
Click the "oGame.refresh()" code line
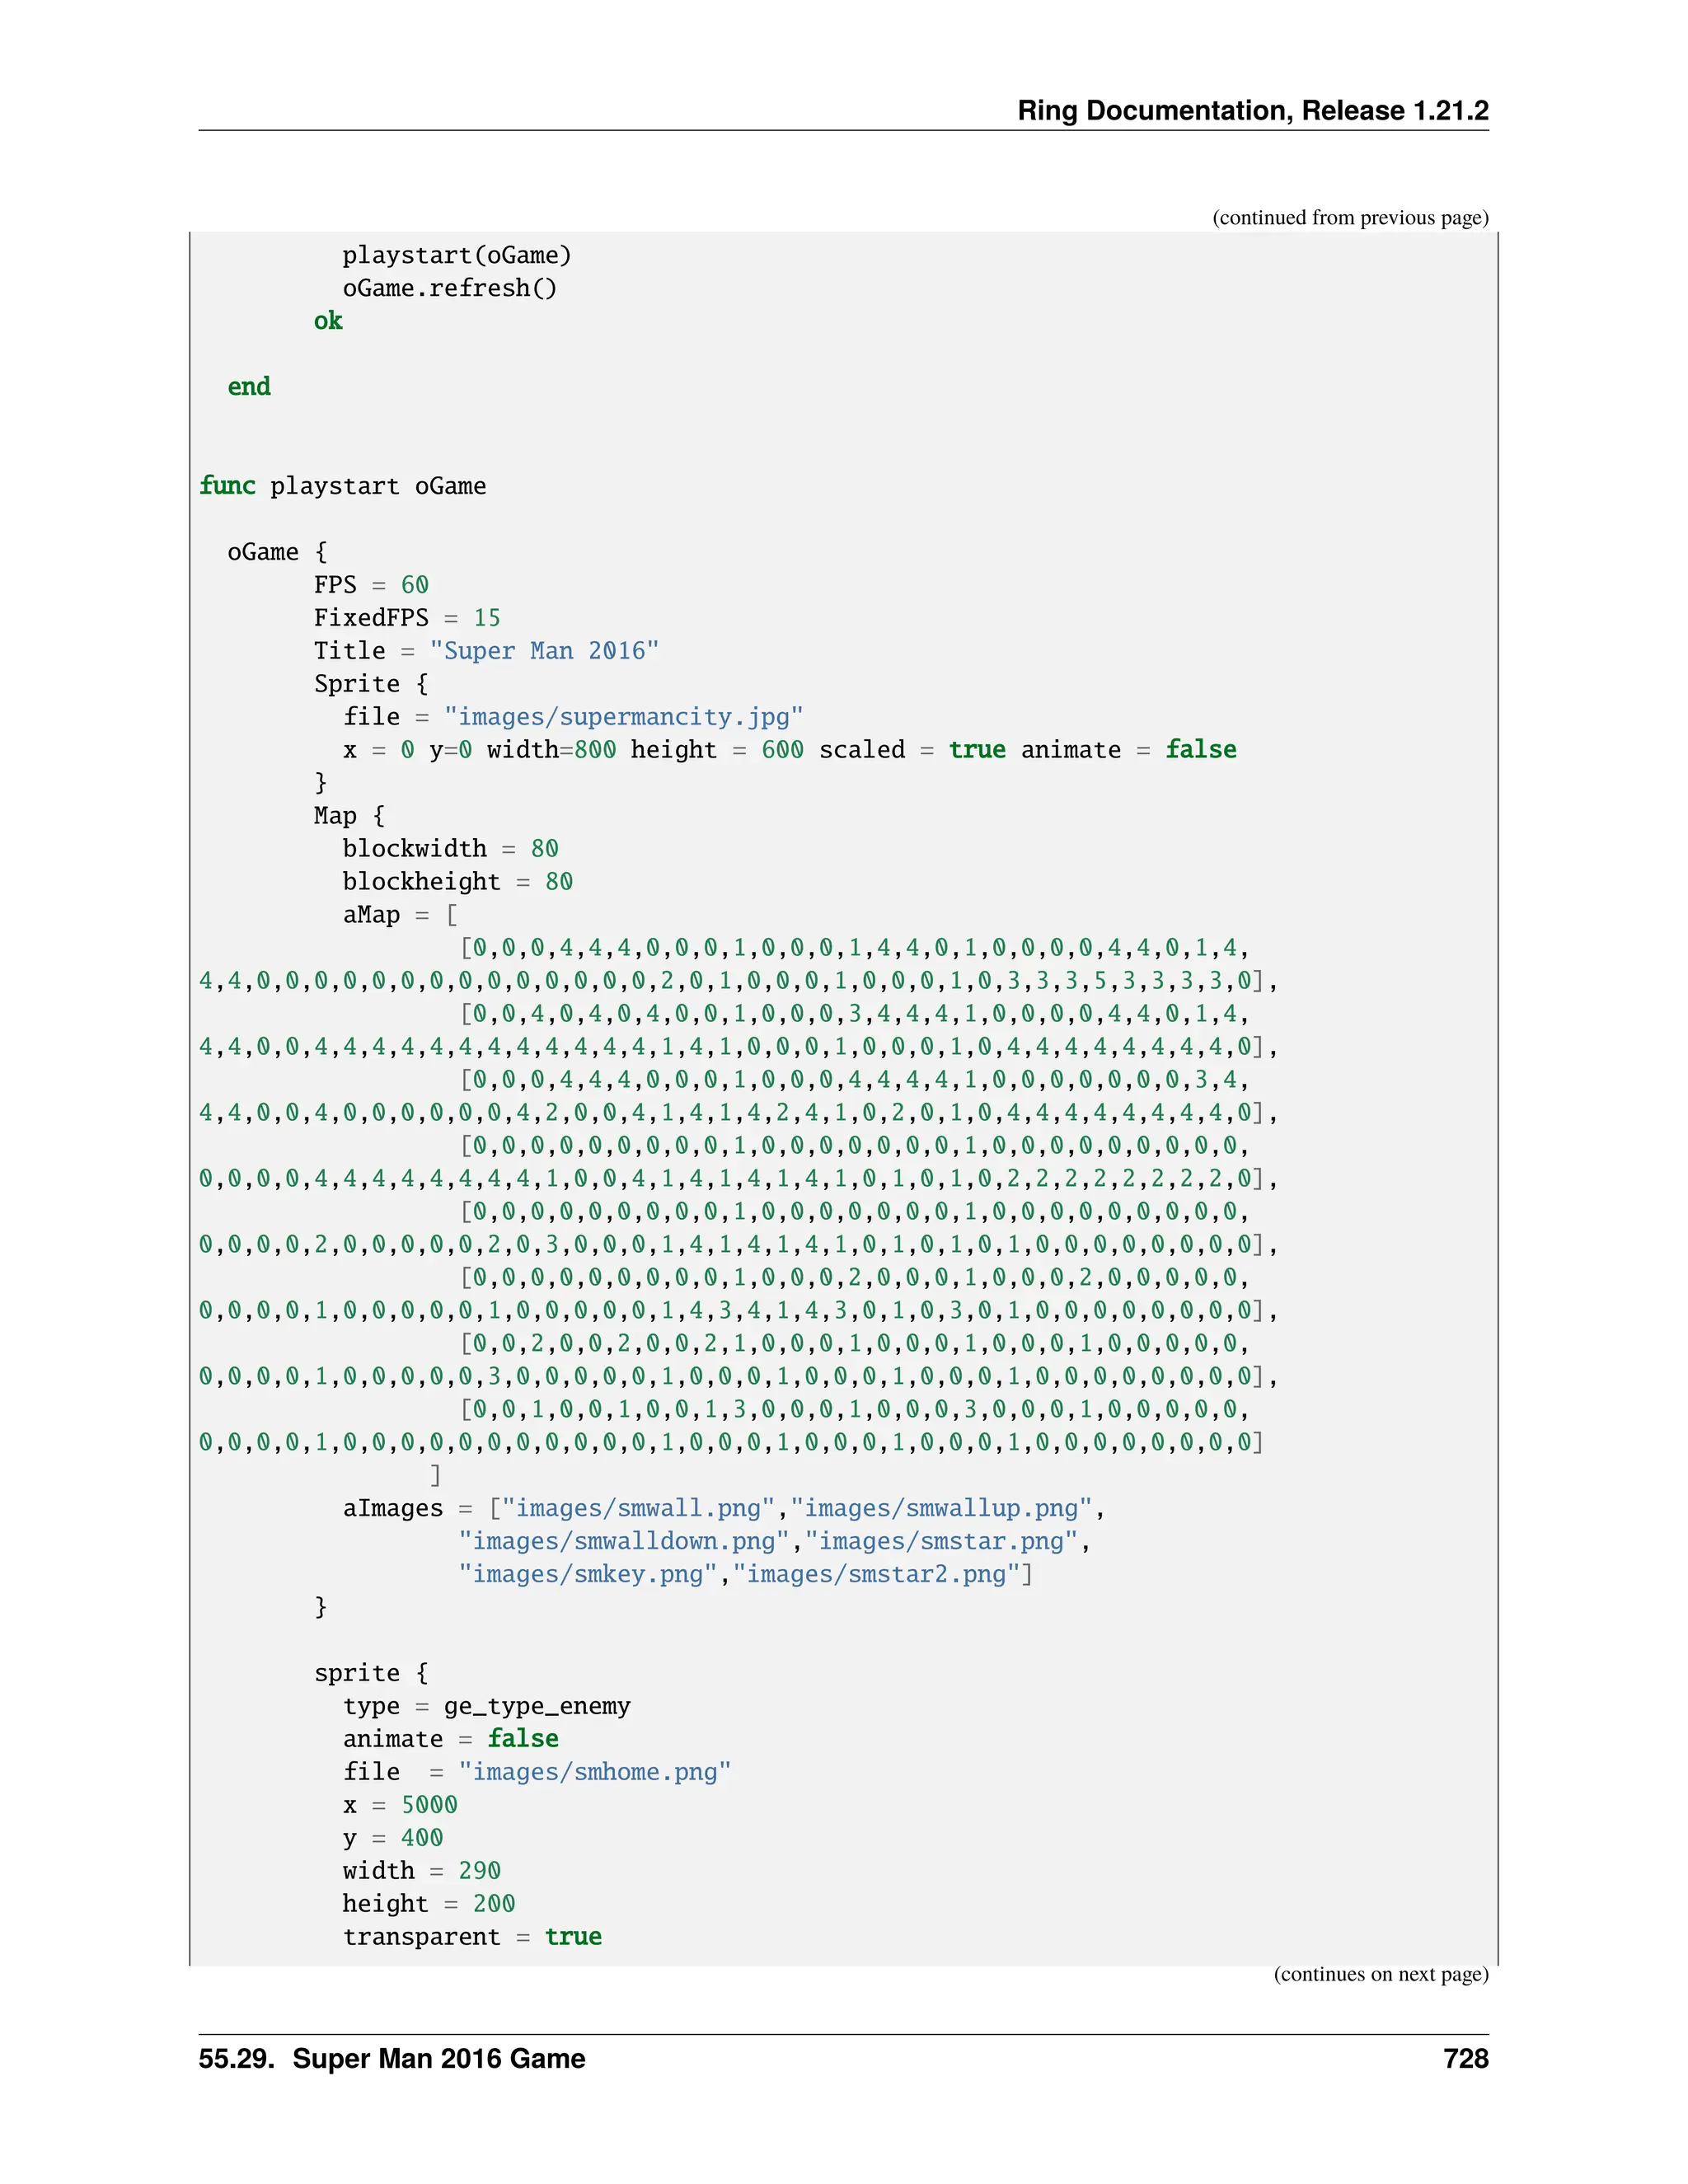point(449,289)
